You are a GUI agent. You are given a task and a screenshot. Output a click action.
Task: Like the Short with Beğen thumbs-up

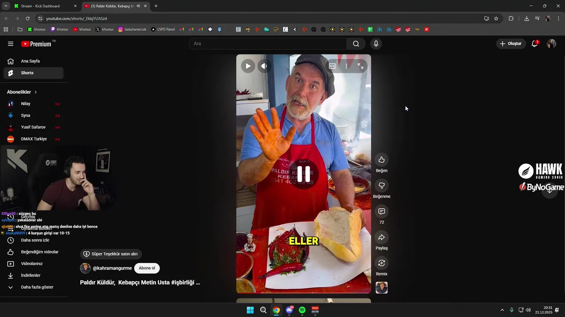coord(381,159)
